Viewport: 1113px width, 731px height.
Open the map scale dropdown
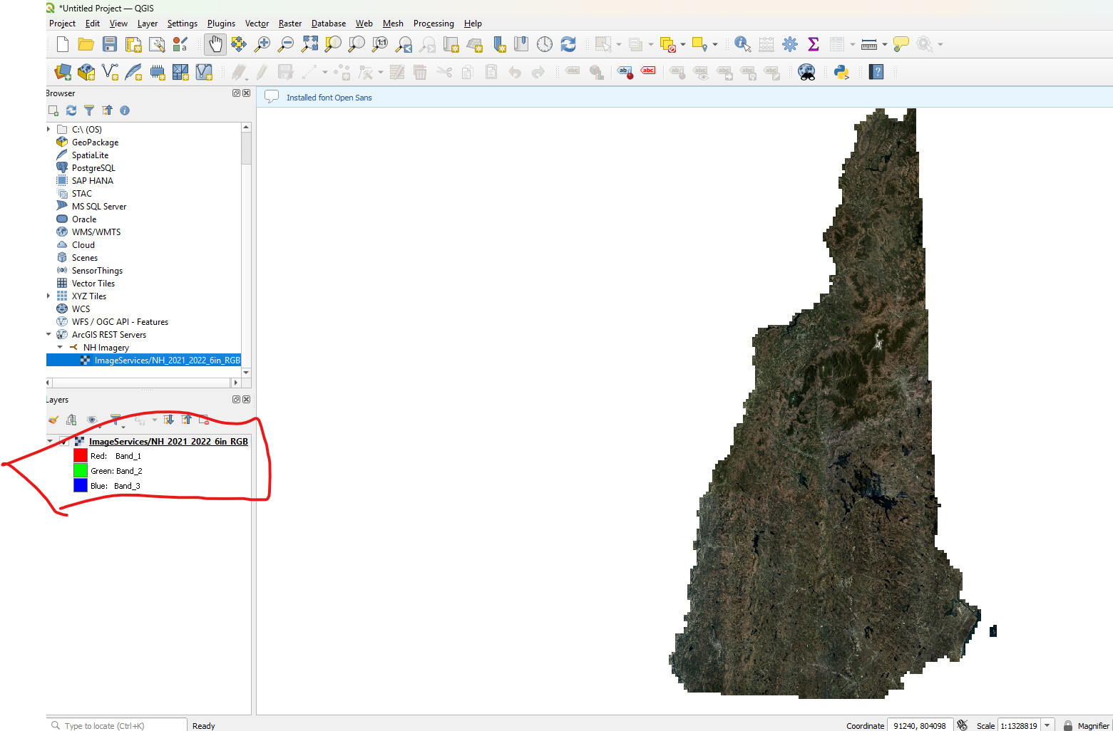tap(1048, 725)
